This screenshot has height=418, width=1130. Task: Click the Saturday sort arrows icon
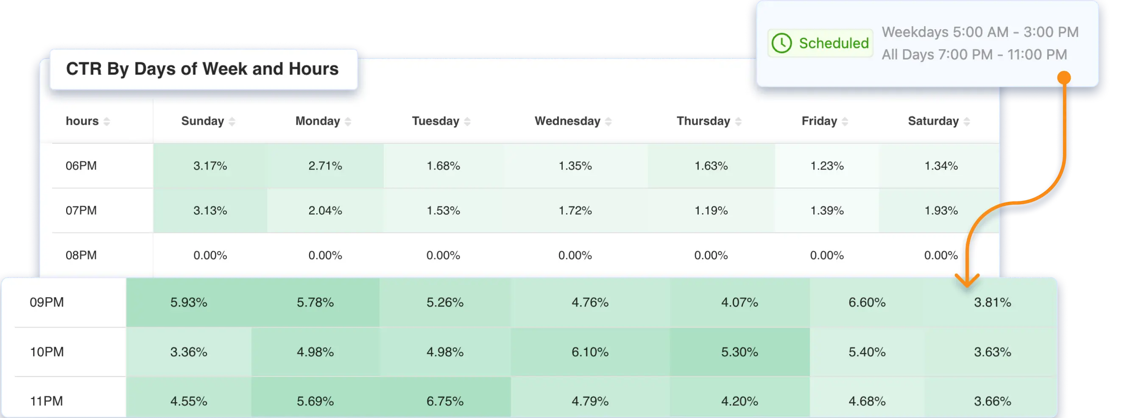(x=967, y=122)
